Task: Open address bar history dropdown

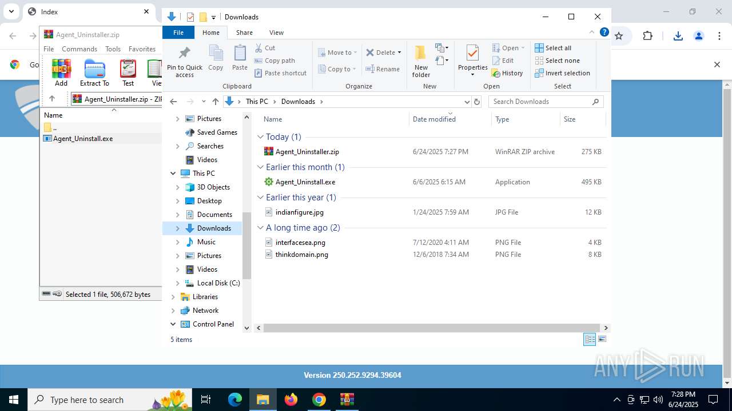Action: [467, 102]
